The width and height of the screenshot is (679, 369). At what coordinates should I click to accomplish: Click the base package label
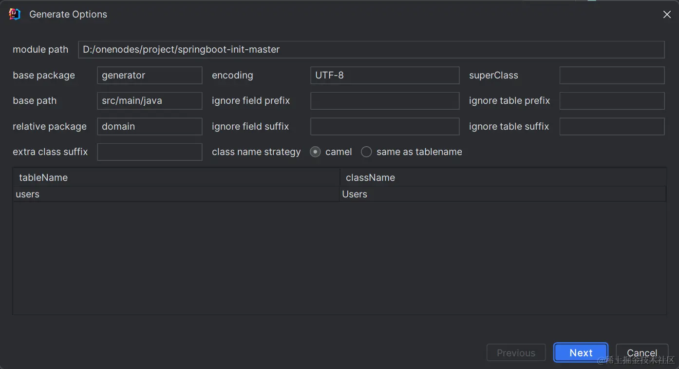click(44, 76)
